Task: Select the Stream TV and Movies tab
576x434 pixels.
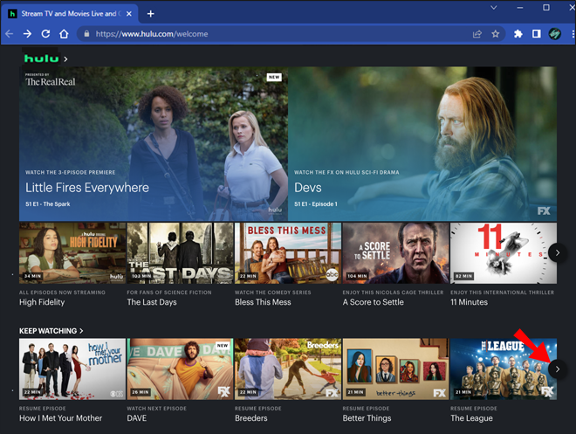Action: click(x=69, y=14)
